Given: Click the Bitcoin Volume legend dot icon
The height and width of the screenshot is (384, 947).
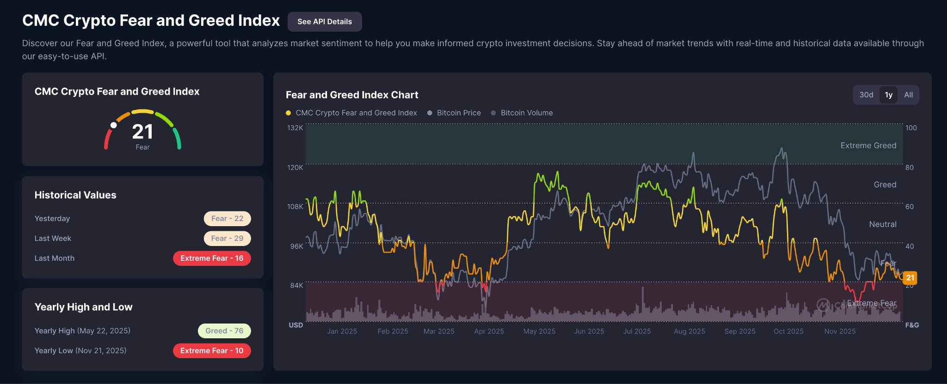Looking at the screenshot, I should 493,113.
